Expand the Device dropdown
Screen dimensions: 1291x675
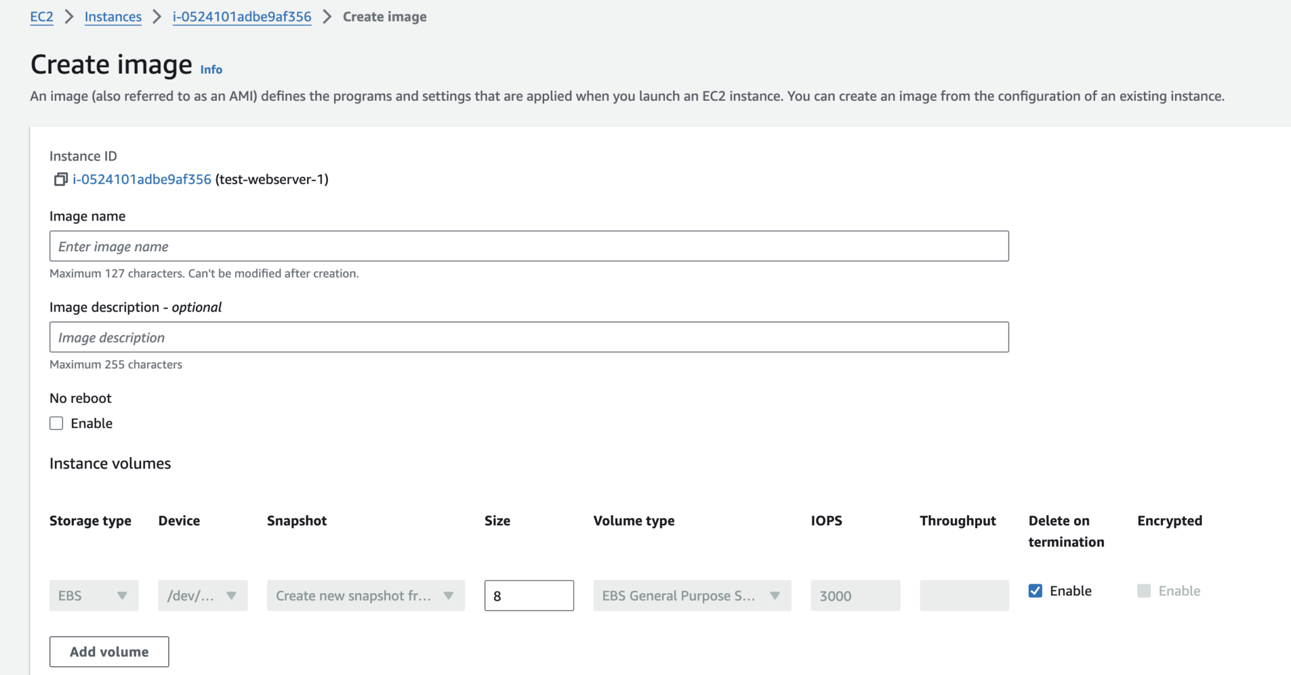(x=202, y=595)
